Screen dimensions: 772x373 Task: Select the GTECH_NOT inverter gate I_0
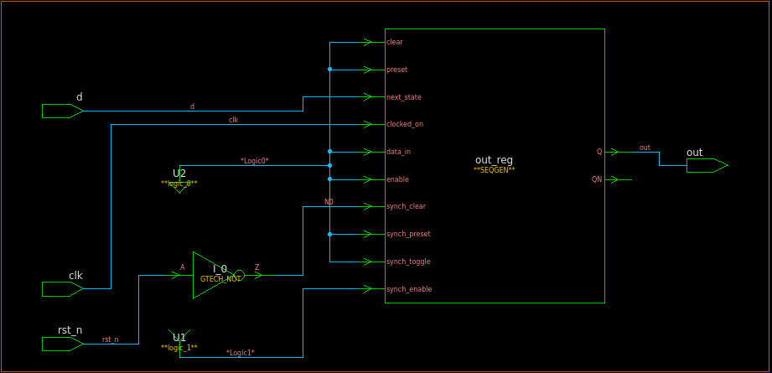[219, 275]
